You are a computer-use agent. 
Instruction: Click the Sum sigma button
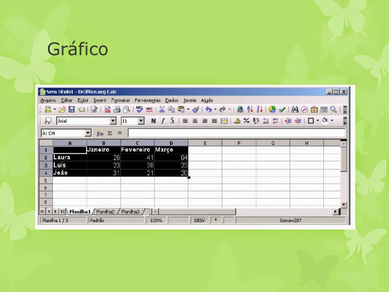point(110,133)
